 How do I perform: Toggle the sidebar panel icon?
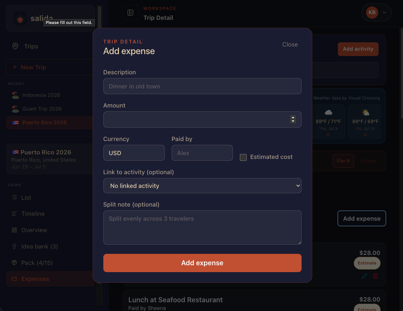click(x=130, y=12)
